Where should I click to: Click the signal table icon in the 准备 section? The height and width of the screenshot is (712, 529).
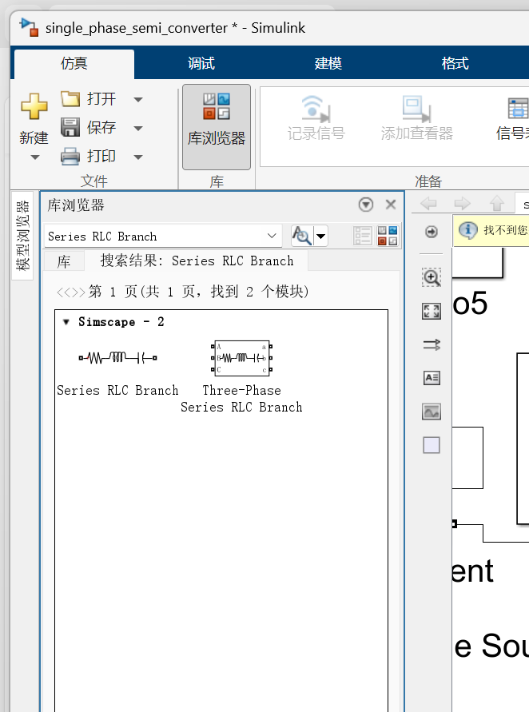tap(518, 109)
